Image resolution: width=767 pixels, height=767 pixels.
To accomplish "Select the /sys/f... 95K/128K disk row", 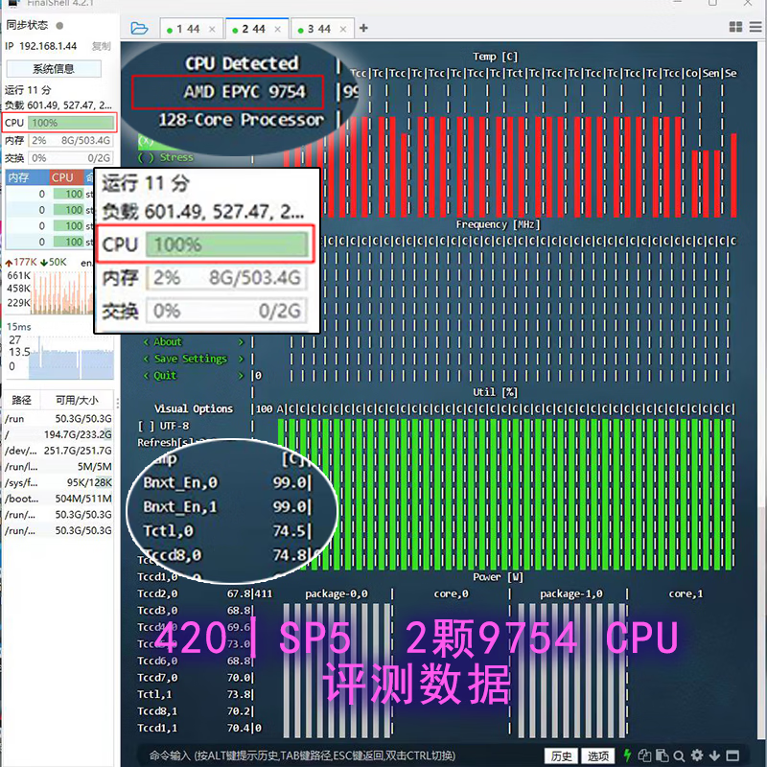I will coord(58,483).
